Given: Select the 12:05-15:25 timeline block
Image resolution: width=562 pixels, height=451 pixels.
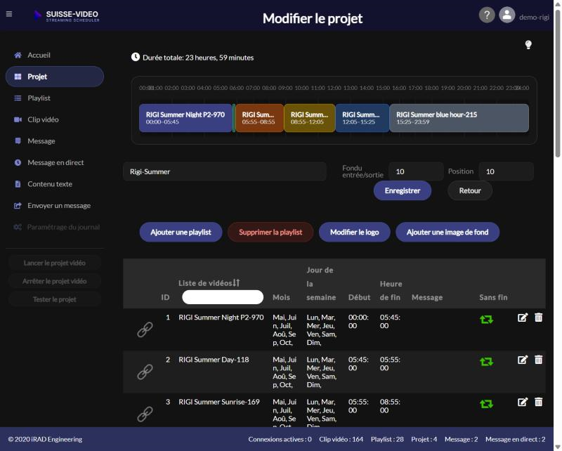Looking at the screenshot, I should (x=362, y=118).
